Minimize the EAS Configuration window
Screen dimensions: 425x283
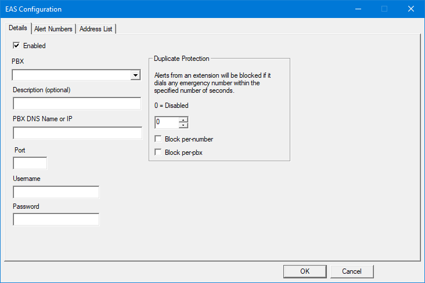(358, 9)
